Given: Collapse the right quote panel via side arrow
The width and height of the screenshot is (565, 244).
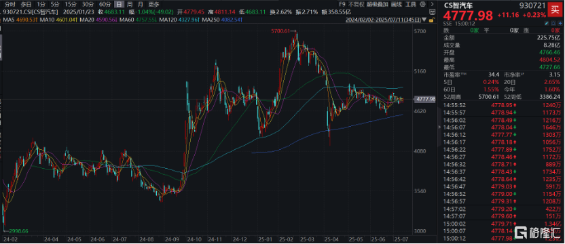Looking at the screenshot, I should [x=439, y=127].
